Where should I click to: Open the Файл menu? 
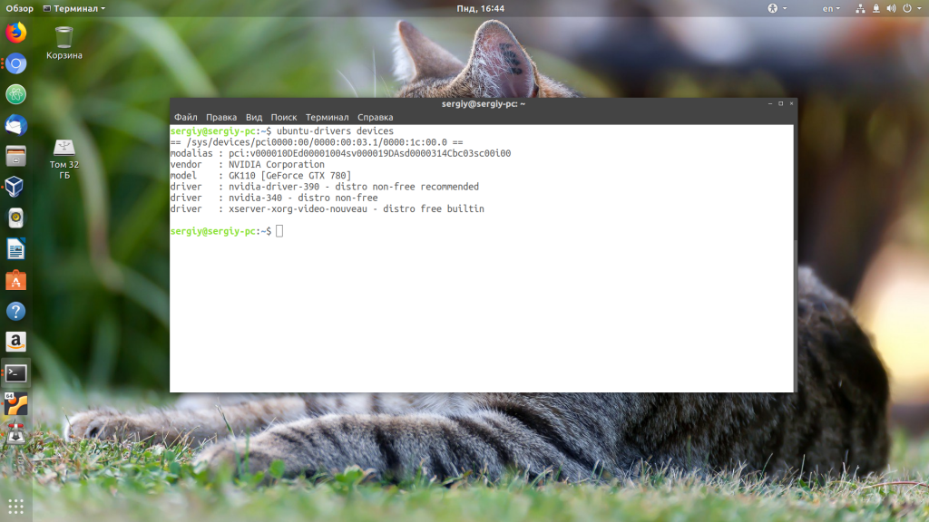point(185,117)
